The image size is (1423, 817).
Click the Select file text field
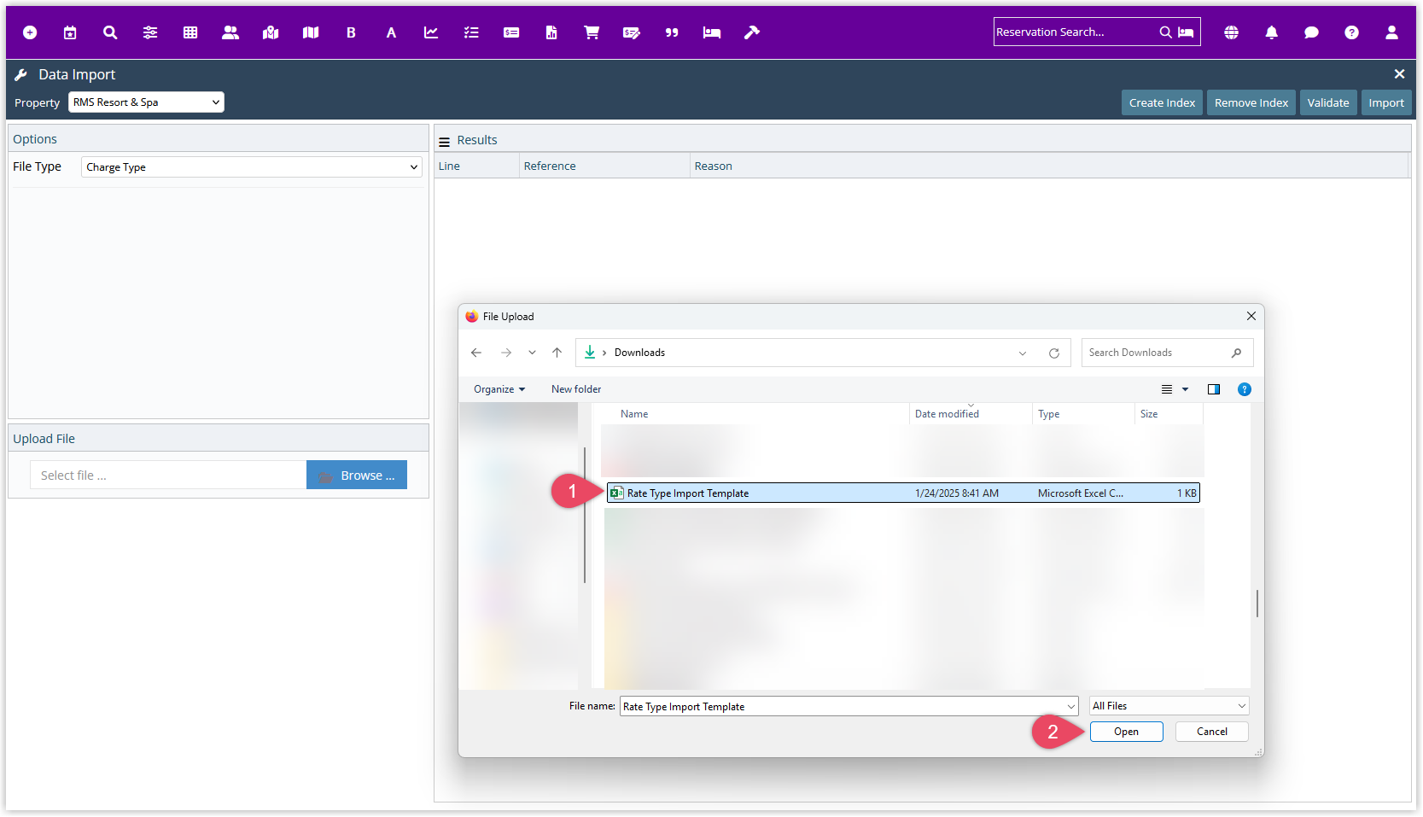tap(168, 476)
